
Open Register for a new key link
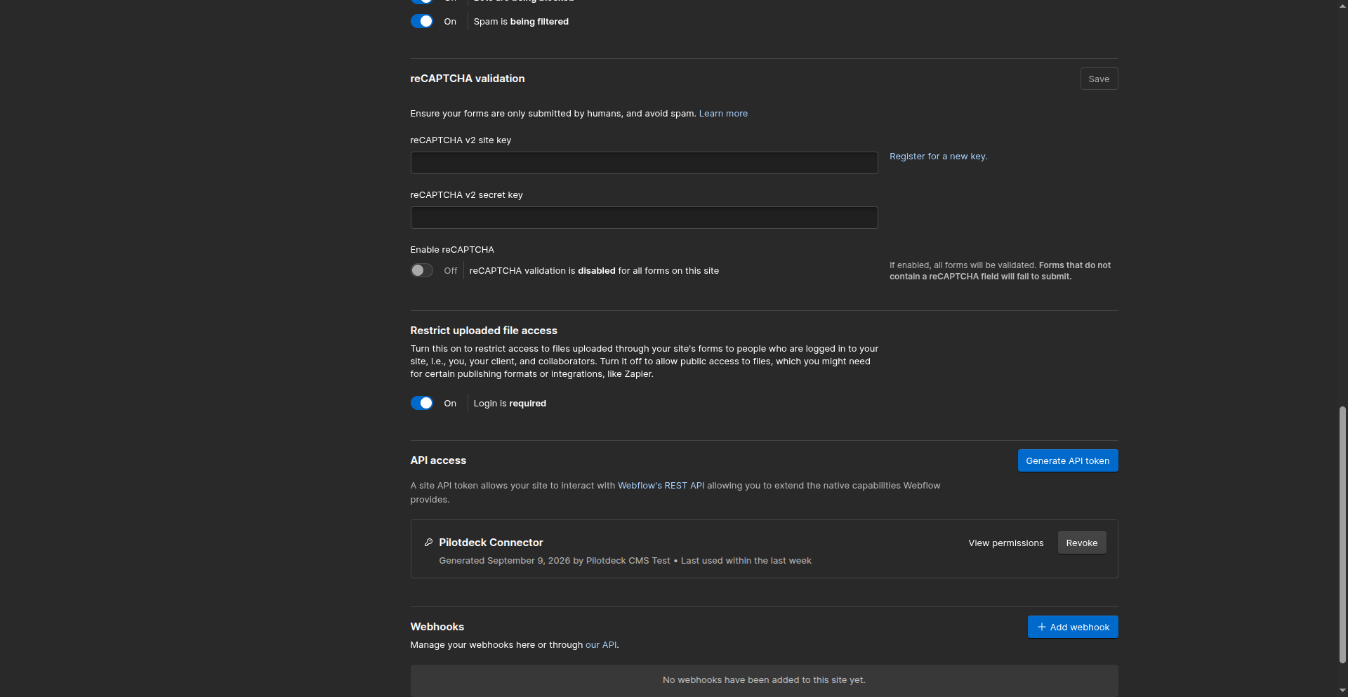938,157
